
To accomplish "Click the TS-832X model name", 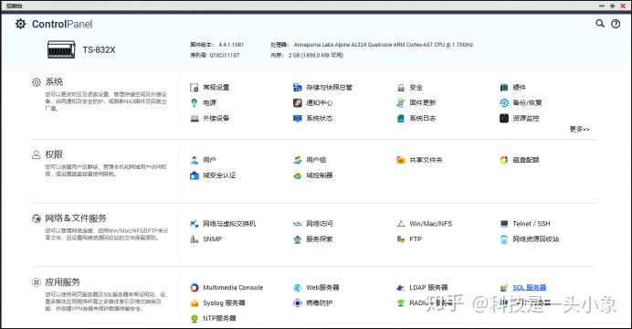I will [x=99, y=49].
